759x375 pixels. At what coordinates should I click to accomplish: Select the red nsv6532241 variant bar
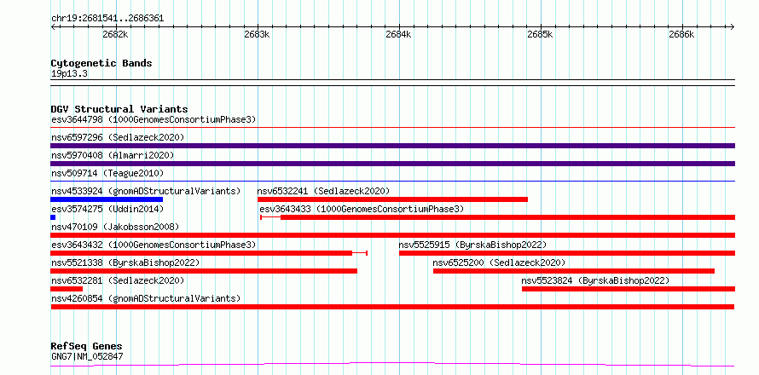(x=392, y=199)
